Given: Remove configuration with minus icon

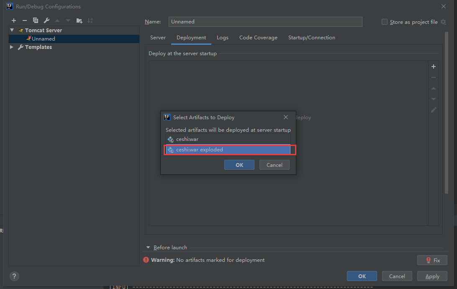Looking at the screenshot, I should click(24, 20).
